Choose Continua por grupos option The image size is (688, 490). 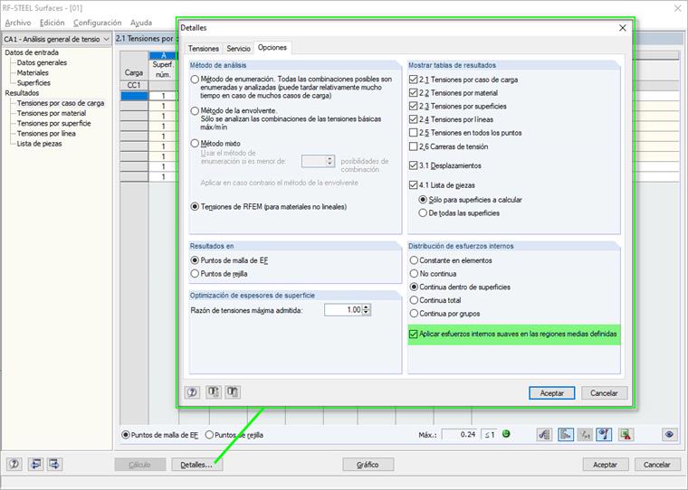click(x=414, y=314)
